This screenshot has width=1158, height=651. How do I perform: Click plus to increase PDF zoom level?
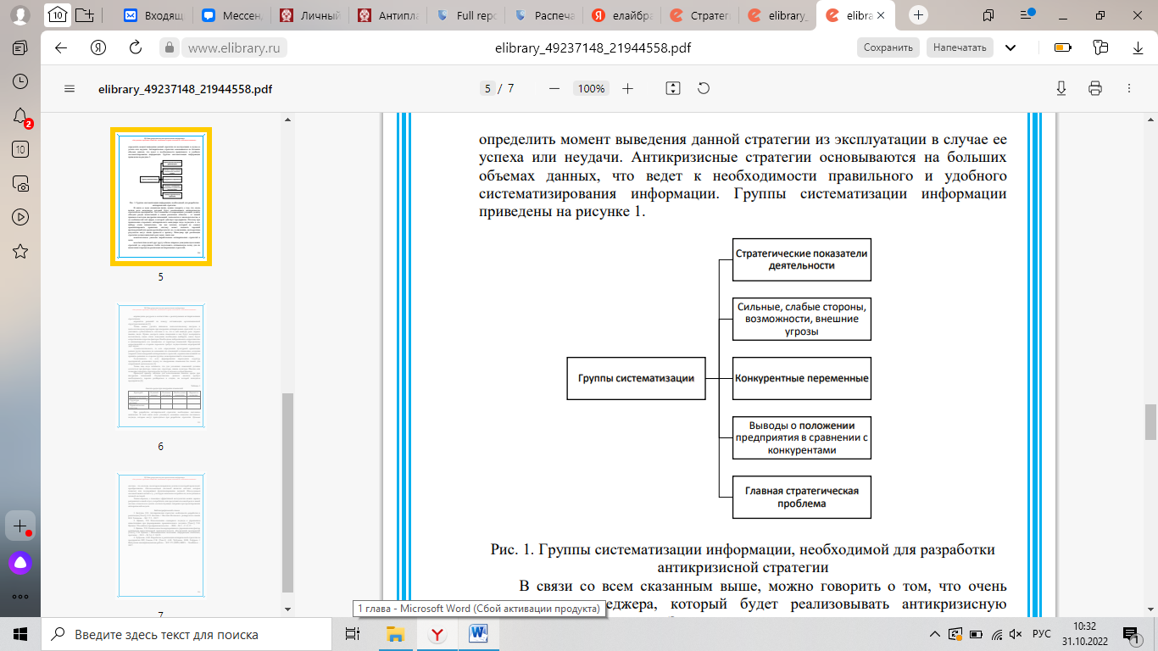pos(627,87)
